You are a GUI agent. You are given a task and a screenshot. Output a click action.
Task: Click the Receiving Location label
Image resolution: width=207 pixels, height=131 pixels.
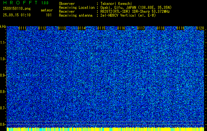[77, 8]
